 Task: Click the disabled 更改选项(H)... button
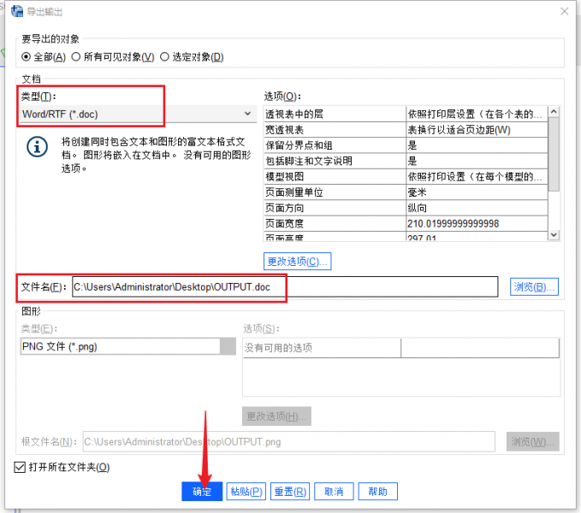click(x=276, y=416)
